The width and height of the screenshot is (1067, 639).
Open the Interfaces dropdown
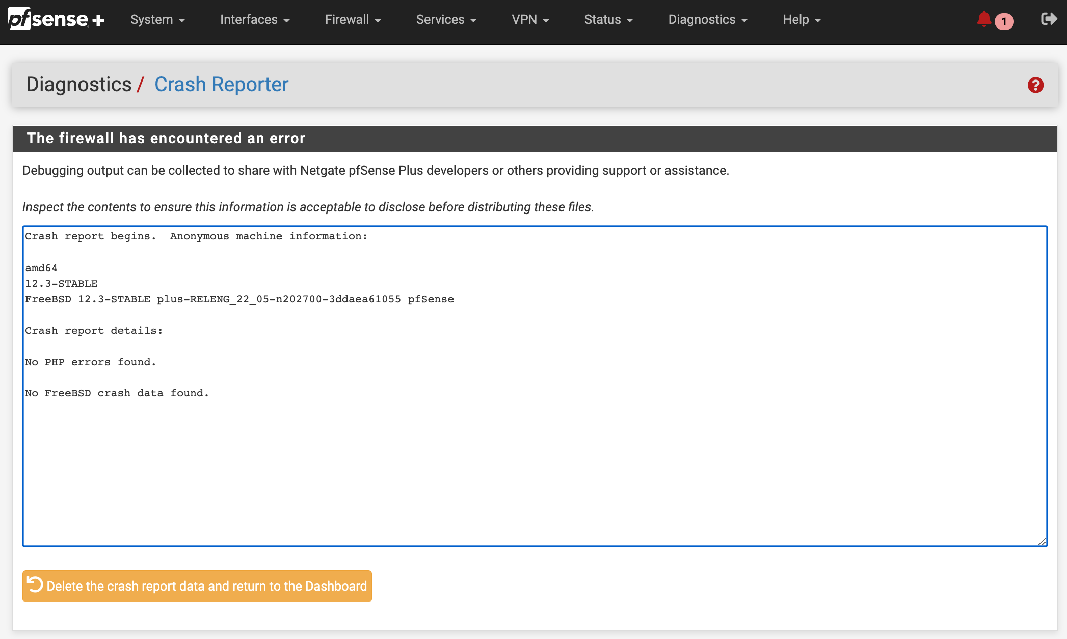pyautogui.click(x=255, y=19)
